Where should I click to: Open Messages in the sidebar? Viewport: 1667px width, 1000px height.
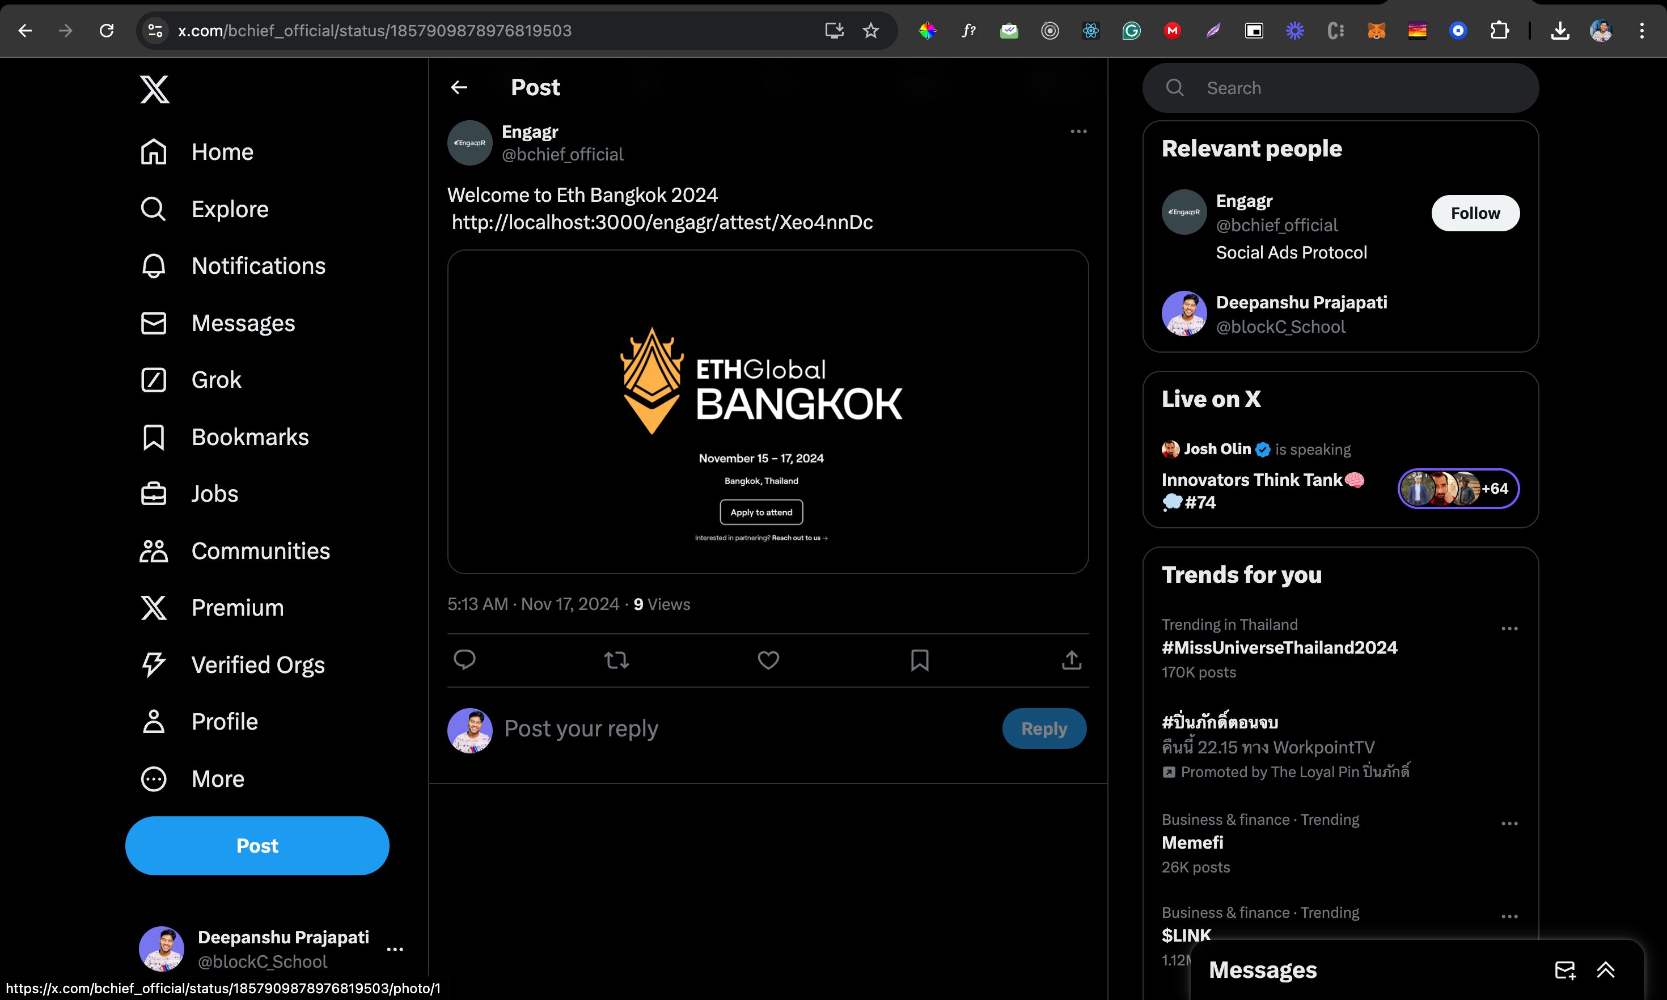pyautogui.click(x=218, y=324)
